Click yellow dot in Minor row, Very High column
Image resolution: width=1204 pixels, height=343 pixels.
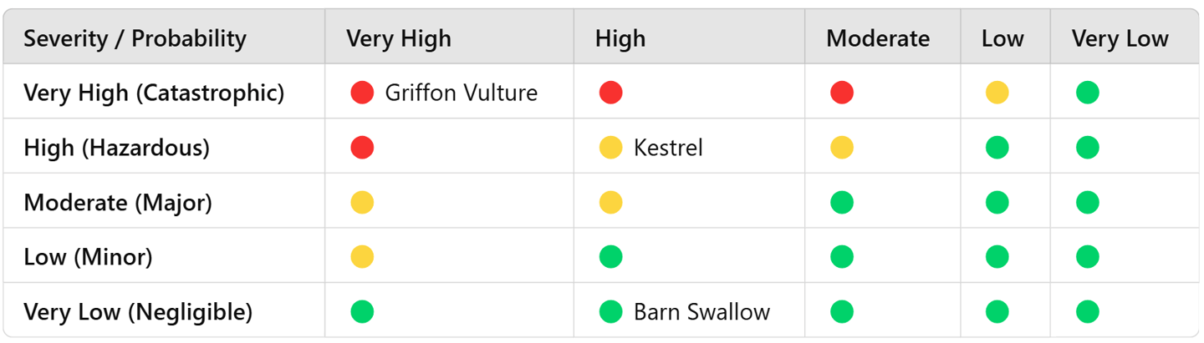tap(362, 257)
